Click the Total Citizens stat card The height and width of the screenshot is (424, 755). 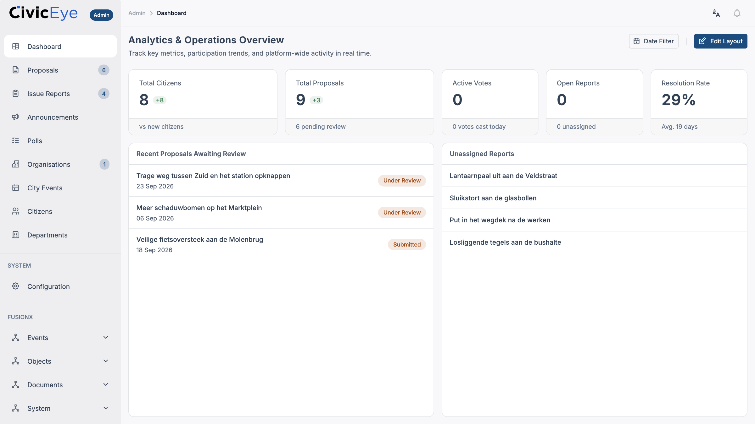pyautogui.click(x=203, y=102)
